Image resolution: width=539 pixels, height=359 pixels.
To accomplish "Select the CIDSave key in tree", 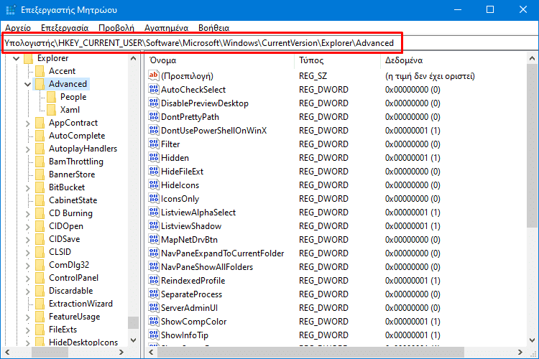I will (64, 239).
